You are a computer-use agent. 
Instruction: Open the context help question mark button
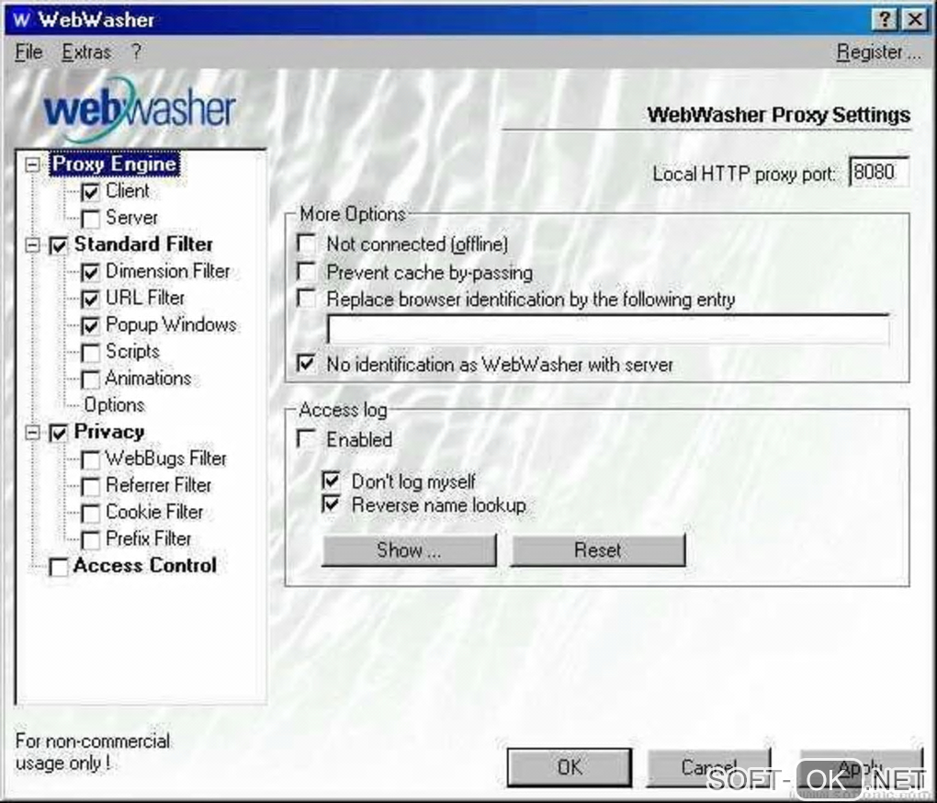pyautogui.click(x=885, y=19)
